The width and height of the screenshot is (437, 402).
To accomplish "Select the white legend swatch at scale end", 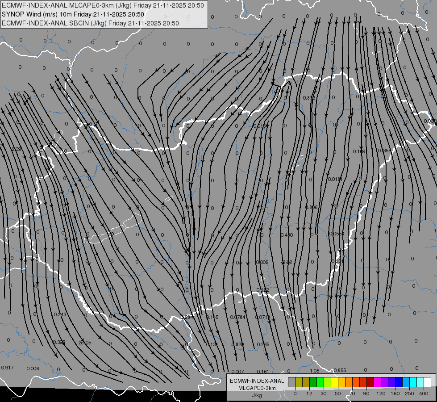I will 428,382.
